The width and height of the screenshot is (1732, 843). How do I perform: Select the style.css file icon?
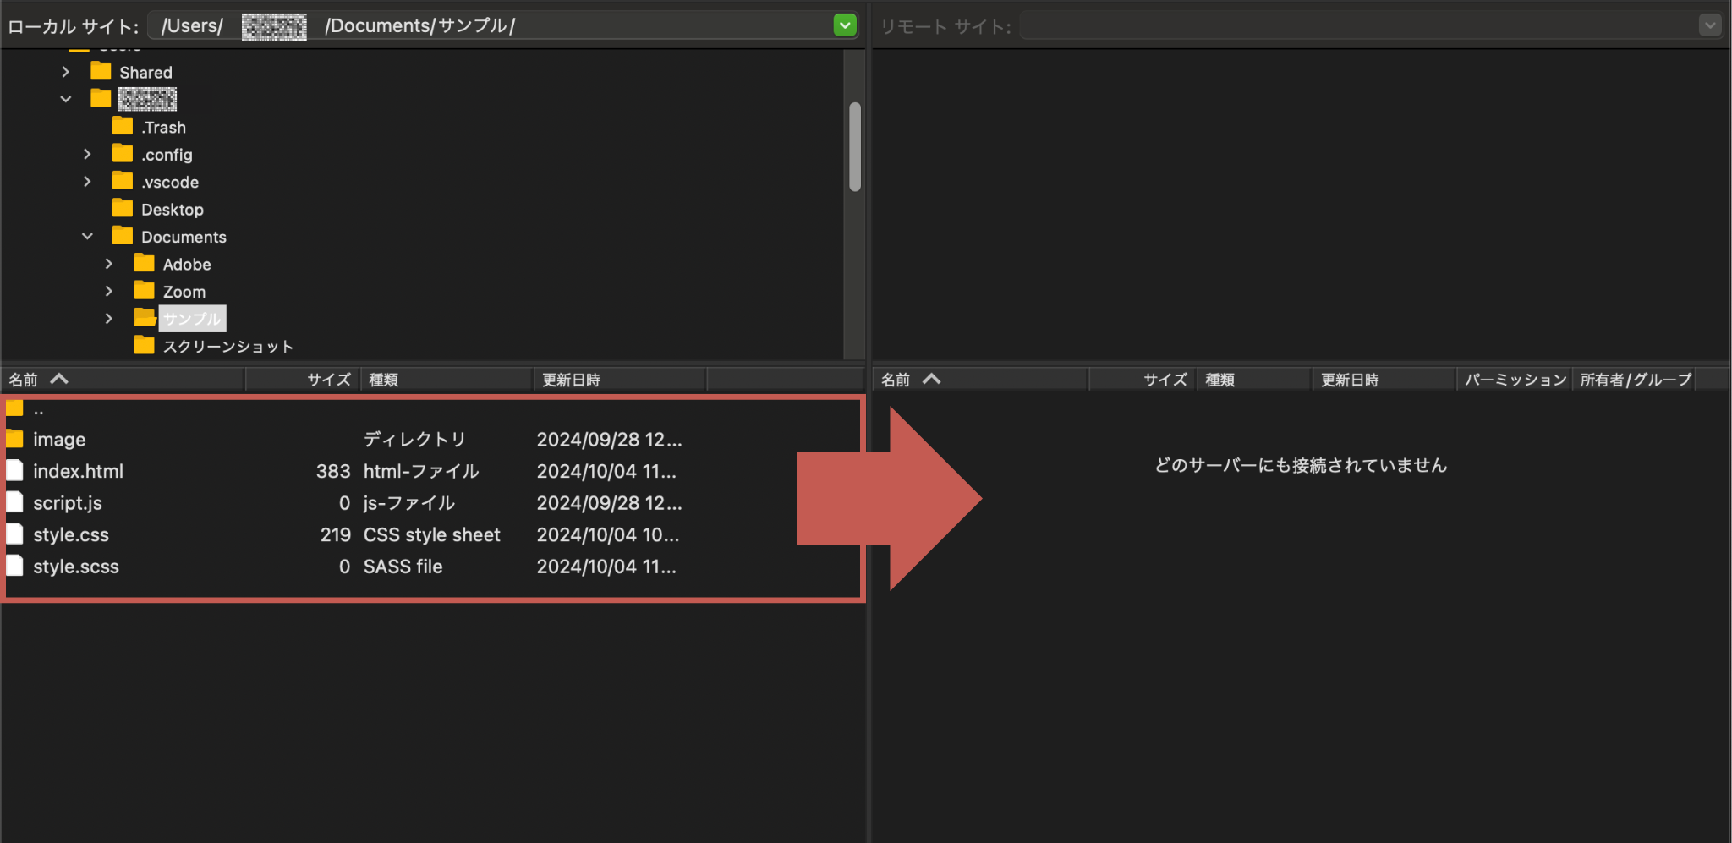click(x=14, y=534)
